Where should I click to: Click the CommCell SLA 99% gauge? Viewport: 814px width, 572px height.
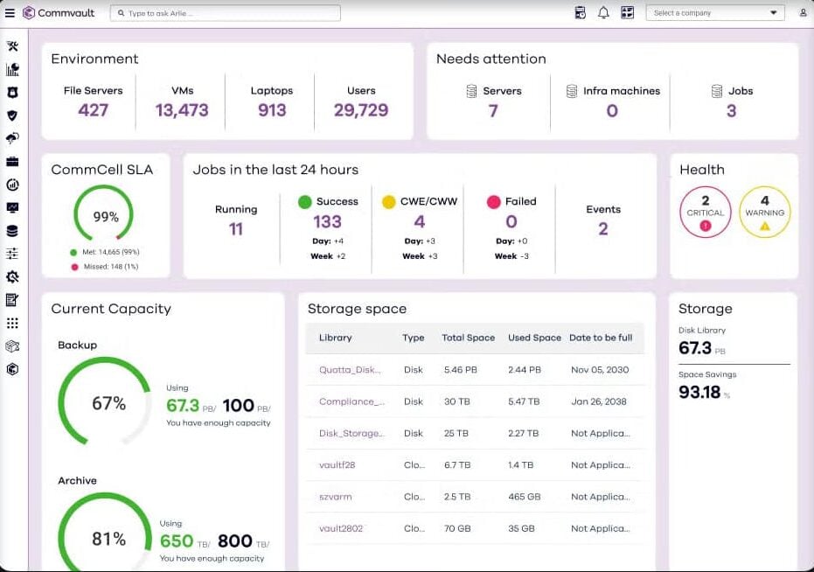tap(104, 214)
